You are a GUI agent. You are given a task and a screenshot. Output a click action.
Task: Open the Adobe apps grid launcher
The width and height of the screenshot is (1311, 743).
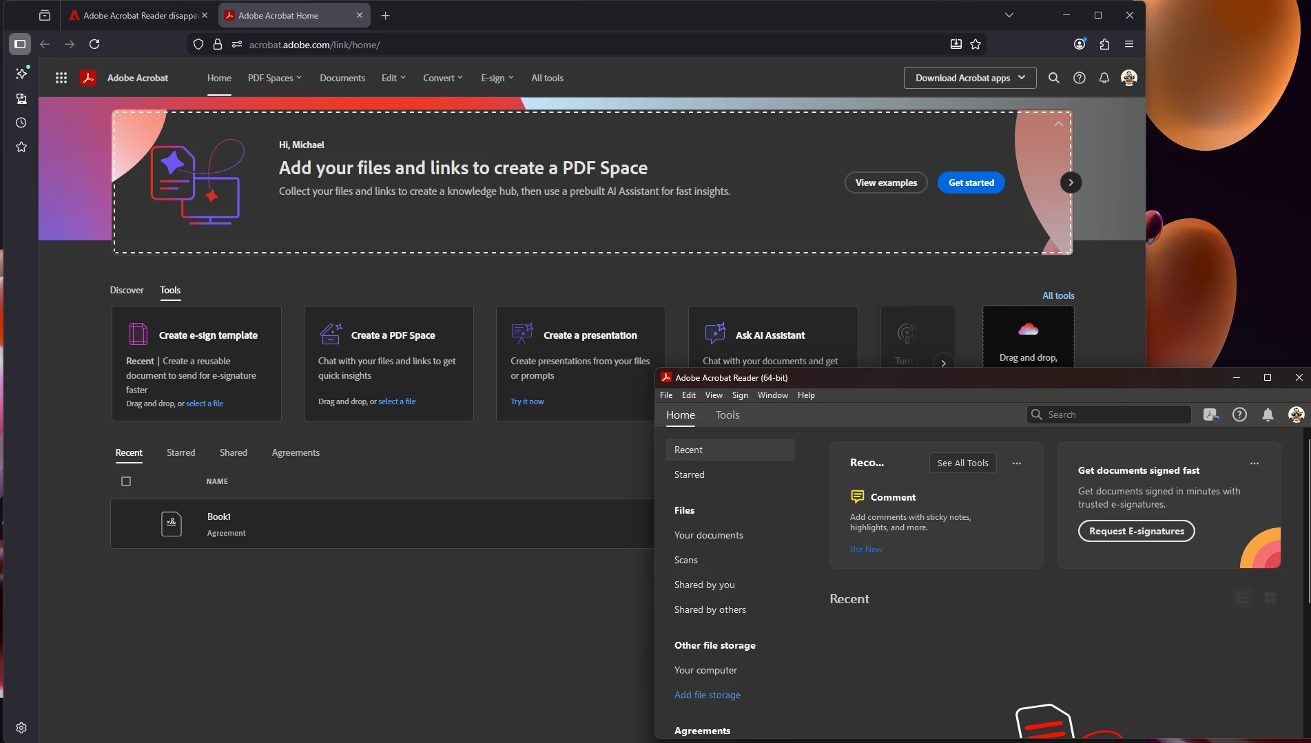pos(61,78)
